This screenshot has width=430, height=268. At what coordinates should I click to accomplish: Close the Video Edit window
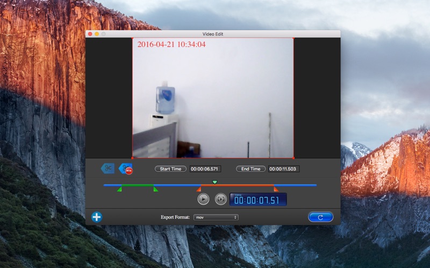coord(90,34)
